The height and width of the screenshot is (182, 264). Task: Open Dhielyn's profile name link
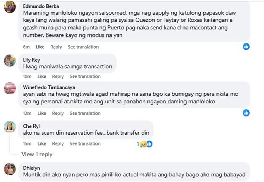tap(31, 168)
